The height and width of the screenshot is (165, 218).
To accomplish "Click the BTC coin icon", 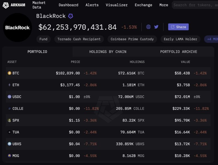I will [10, 73].
